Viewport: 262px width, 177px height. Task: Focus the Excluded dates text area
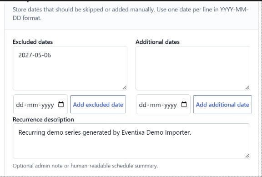click(70, 68)
